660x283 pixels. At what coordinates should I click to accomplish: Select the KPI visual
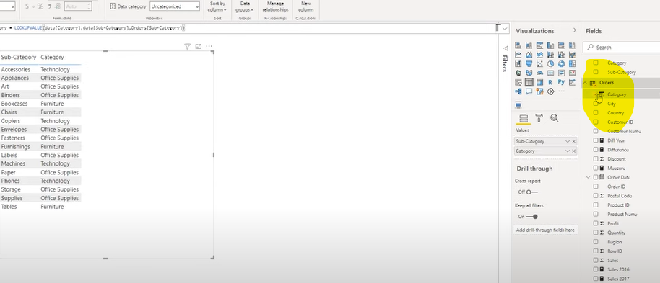pyautogui.click(x=572, y=73)
